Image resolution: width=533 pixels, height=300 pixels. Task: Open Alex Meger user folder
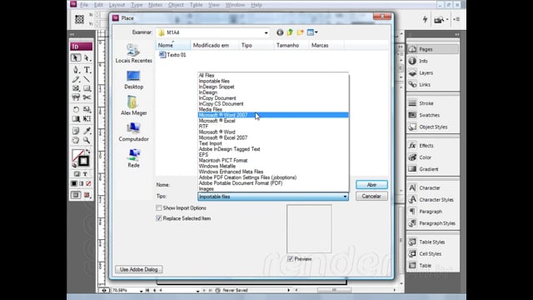tap(133, 106)
